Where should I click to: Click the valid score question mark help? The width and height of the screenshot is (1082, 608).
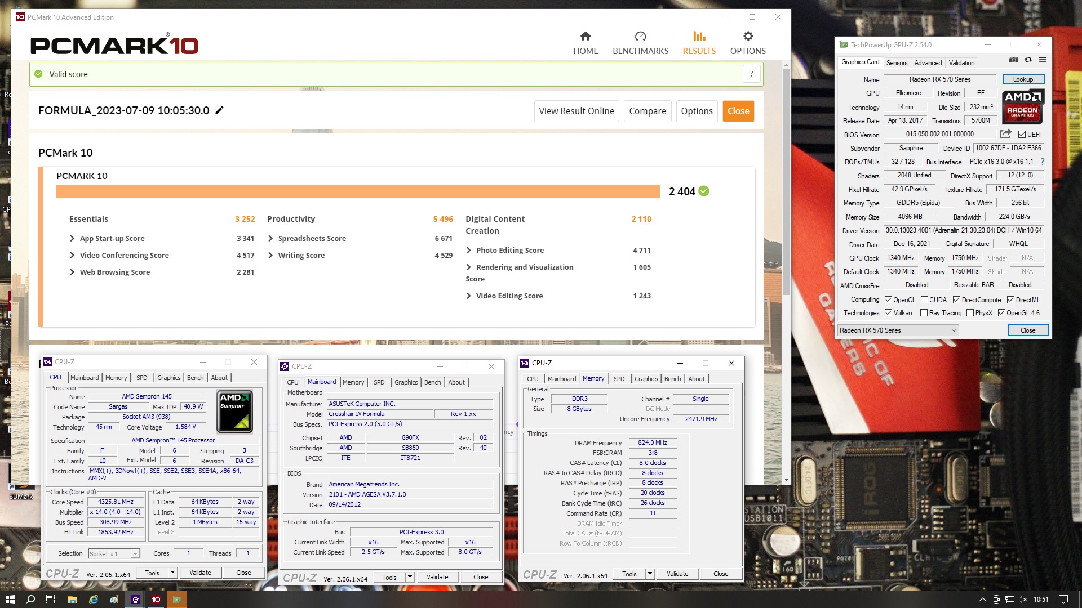coord(751,74)
